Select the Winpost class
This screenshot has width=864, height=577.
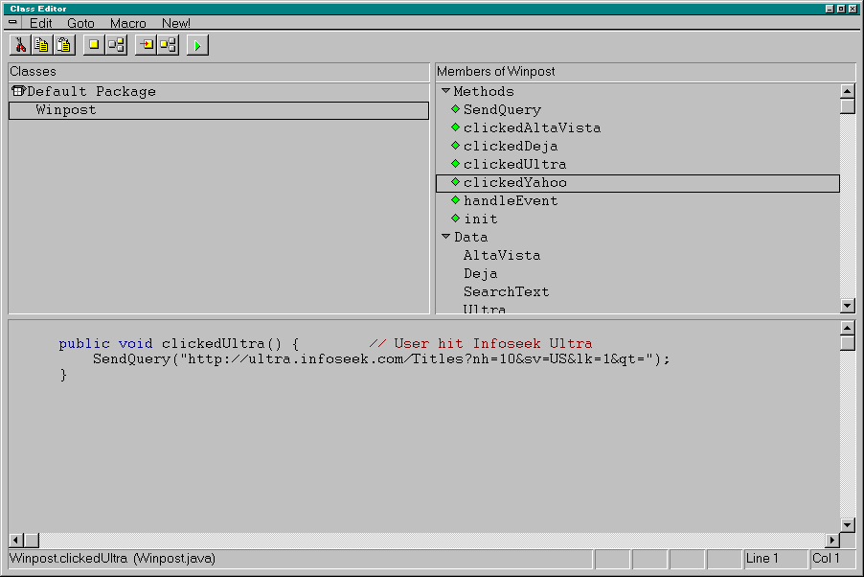[218, 110]
